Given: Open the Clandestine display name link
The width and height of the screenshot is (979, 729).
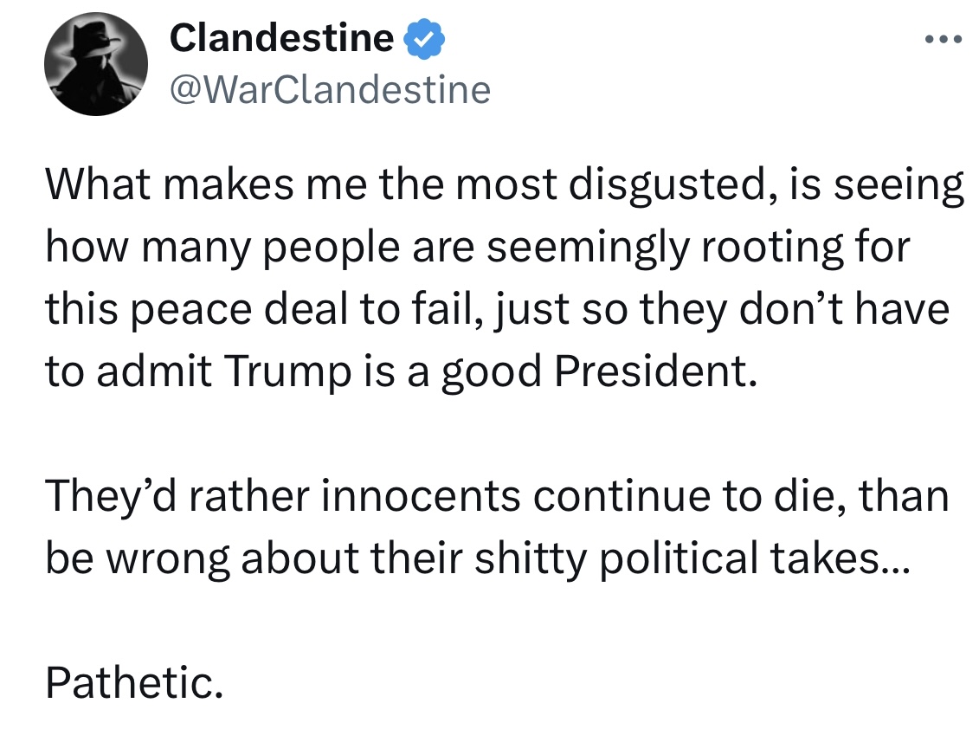Looking at the screenshot, I should pos(281,38).
